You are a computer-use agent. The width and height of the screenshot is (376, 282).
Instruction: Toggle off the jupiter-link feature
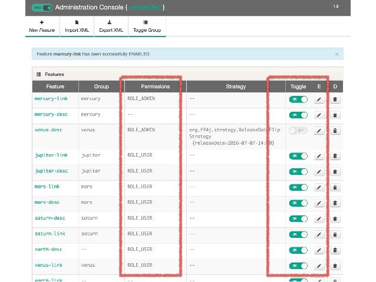coord(298,156)
